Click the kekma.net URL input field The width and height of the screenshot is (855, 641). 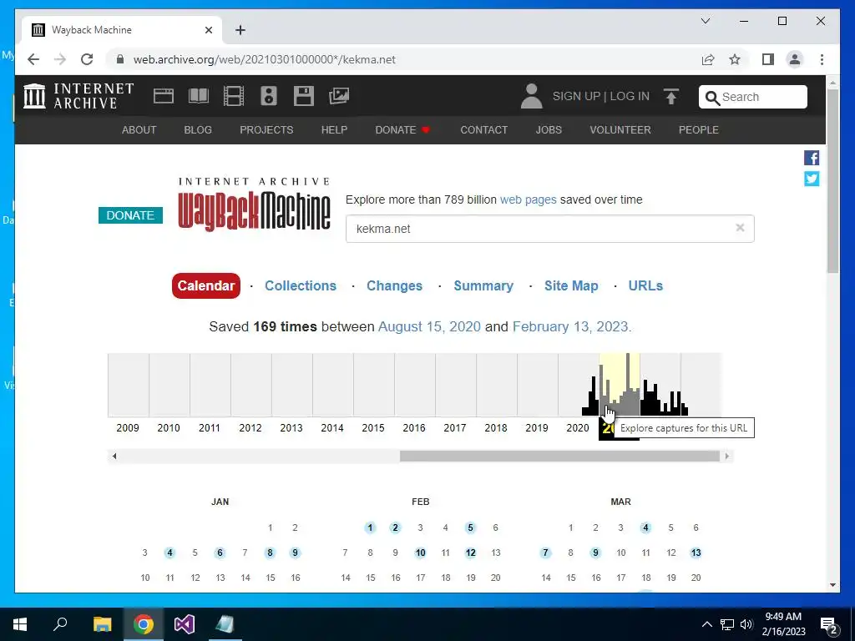pos(549,229)
